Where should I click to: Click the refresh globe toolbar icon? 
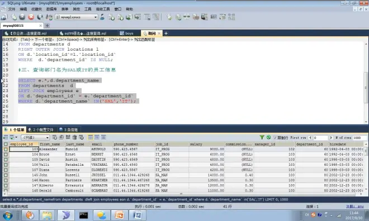[x=40, y=17]
